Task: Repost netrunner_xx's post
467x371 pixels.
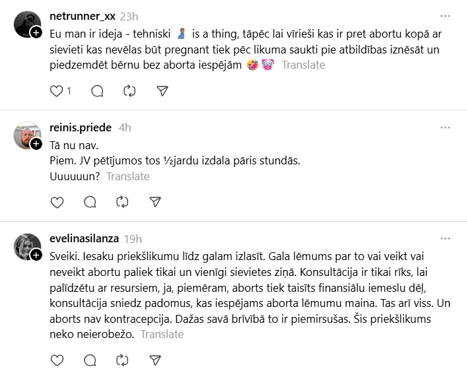Action: coord(129,90)
